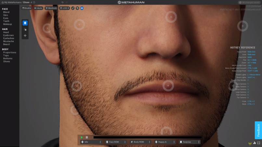Screen dimensions: 262x147
Task: Click the sculpt marker on the nose bridge
Action: [171, 17]
